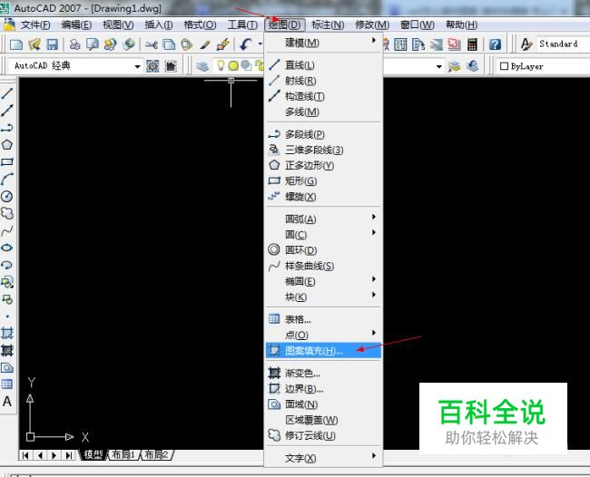Click the Text Style icon beside Standard
Viewport: 590px width, 477px height.
(x=526, y=44)
